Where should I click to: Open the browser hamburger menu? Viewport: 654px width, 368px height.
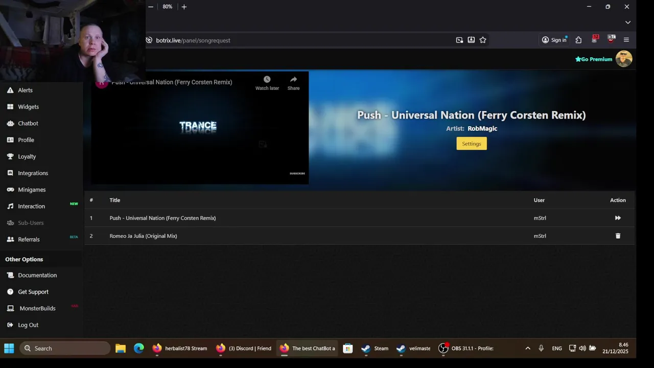(x=626, y=40)
